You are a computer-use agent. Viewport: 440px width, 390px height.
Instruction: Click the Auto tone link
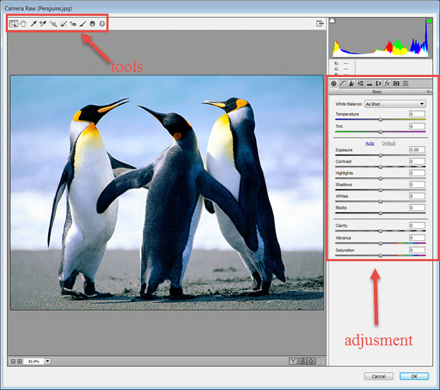[370, 143]
